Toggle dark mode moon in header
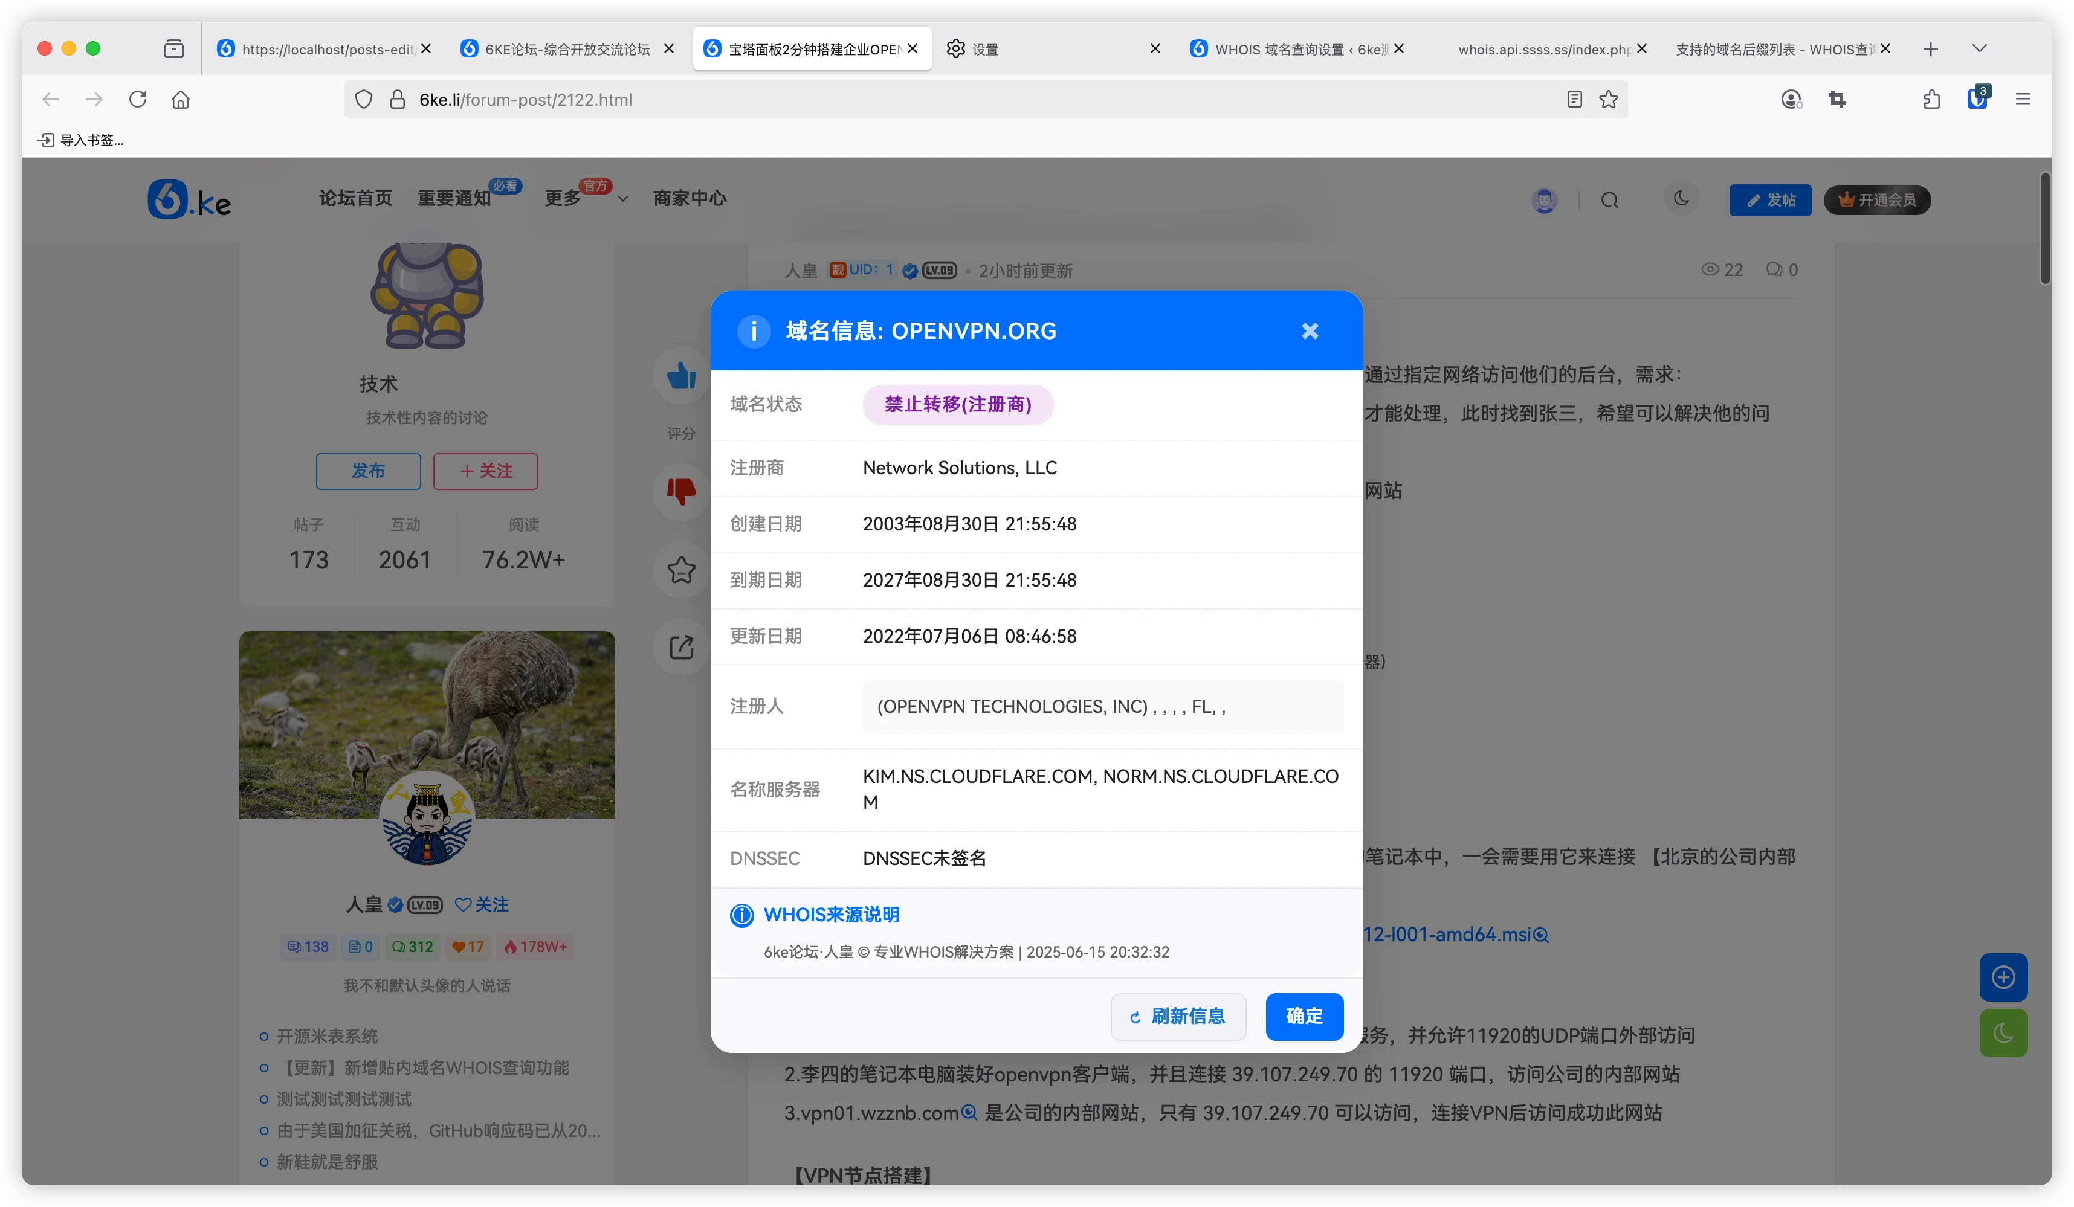This screenshot has height=1207, width=2074. coord(1681,198)
